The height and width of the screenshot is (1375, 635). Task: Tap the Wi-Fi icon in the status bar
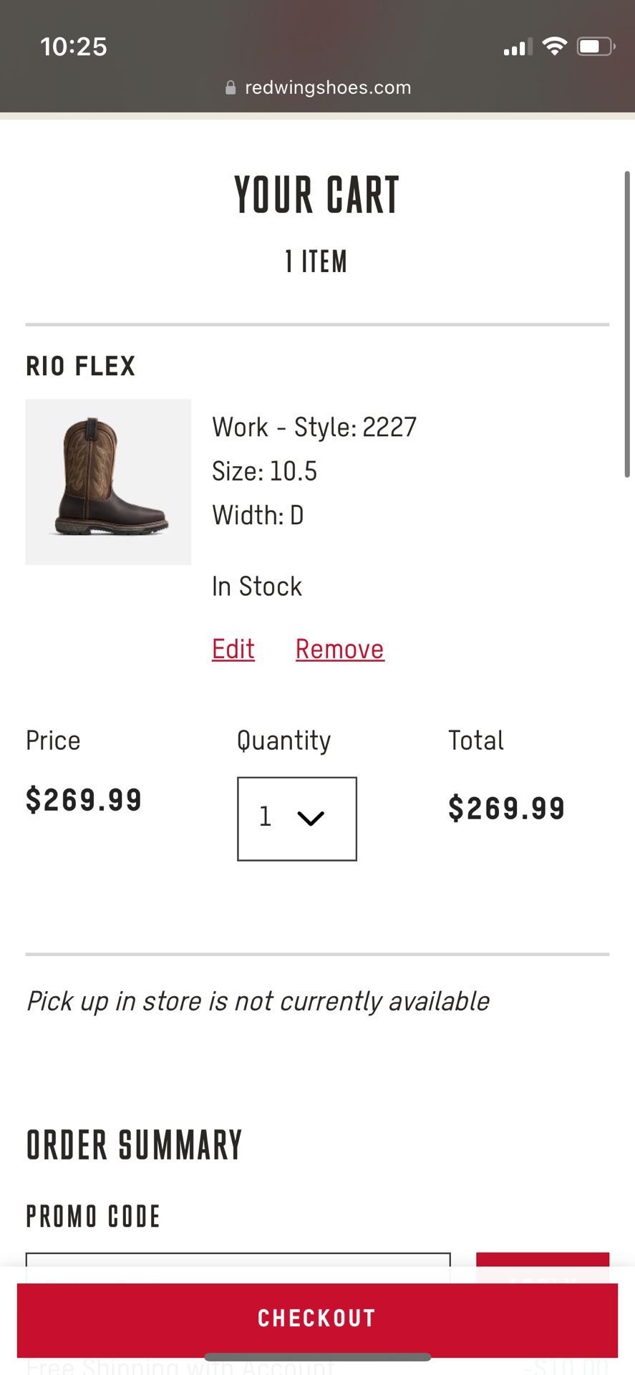coord(555,46)
